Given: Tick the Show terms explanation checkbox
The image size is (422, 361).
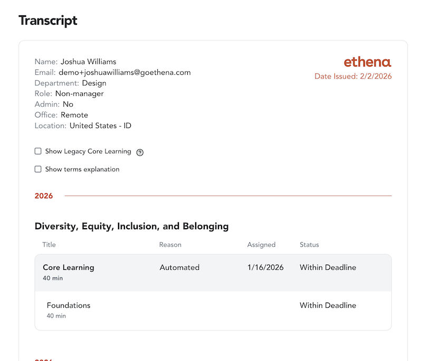Looking at the screenshot, I should pyautogui.click(x=38, y=169).
